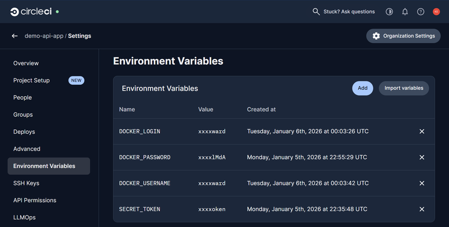
Task: Click the CircleCI logo
Action: tap(31, 11)
